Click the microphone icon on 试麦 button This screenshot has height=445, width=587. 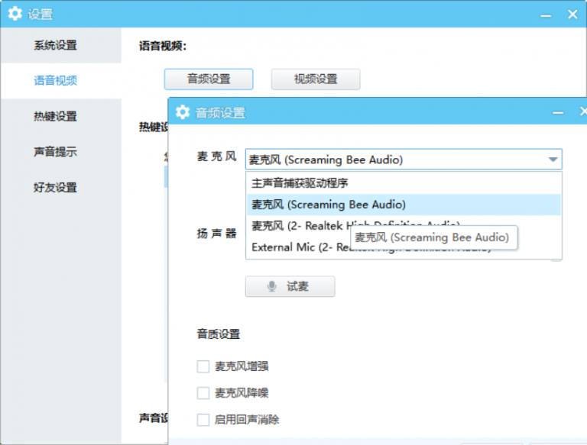(271, 286)
